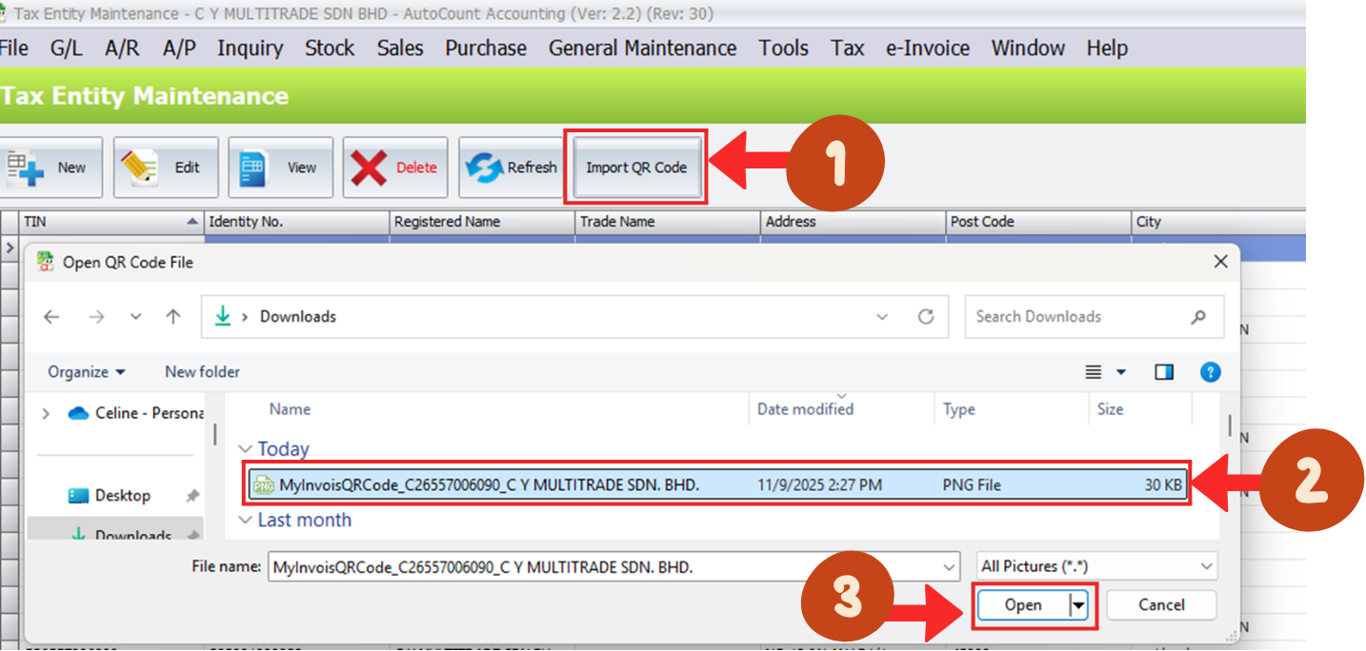
Task: Open the e-Invoice menu
Action: (x=927, y=48)
